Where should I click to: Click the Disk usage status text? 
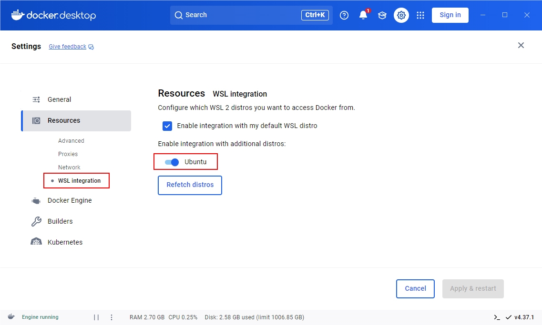[255, 317]
